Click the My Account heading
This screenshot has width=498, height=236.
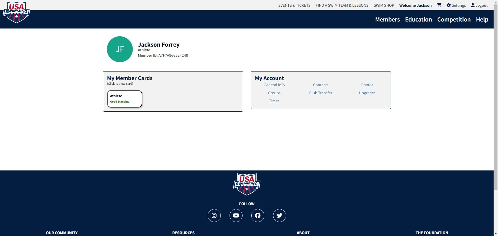pos(269,78)
